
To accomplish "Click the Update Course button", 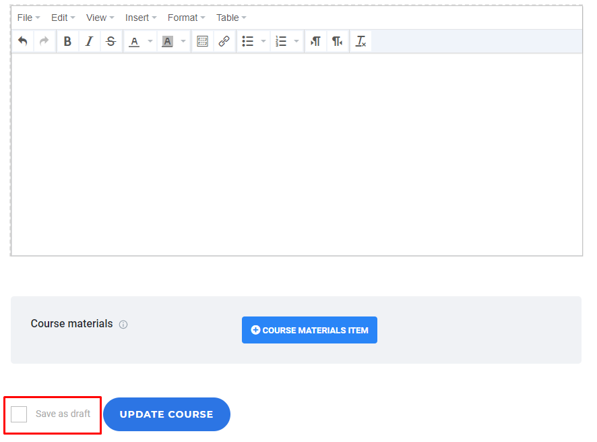I will click(166, 414).
